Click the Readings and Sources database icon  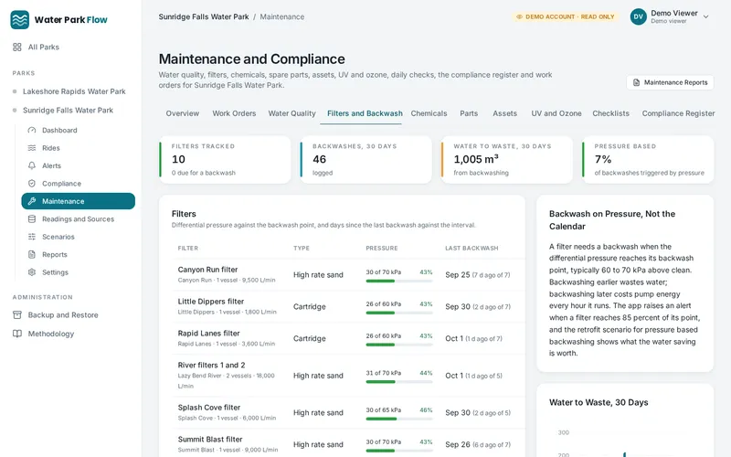32,218
